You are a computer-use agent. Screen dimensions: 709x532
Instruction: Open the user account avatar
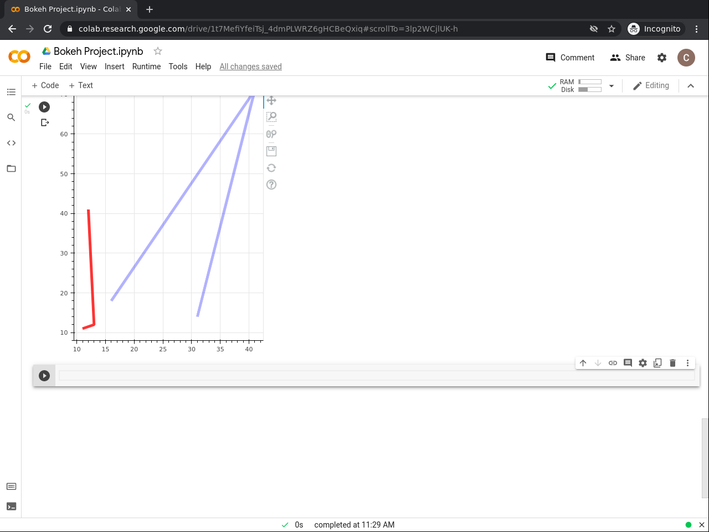[x=686, y=58]
